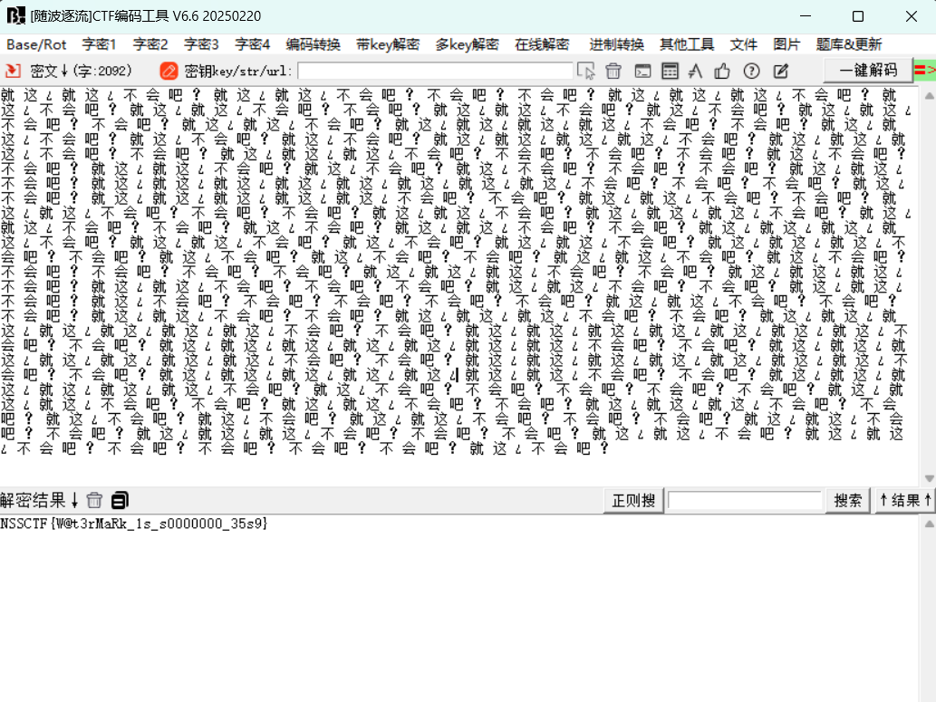This screenshot has height=702, width=936.
Task: Click the 一键解码 button
Action: tap(868, 71)
